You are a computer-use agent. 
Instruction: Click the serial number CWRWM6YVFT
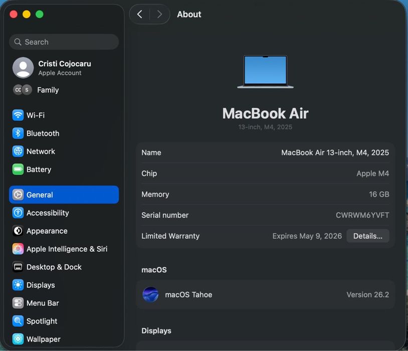[x=362, y=215]
